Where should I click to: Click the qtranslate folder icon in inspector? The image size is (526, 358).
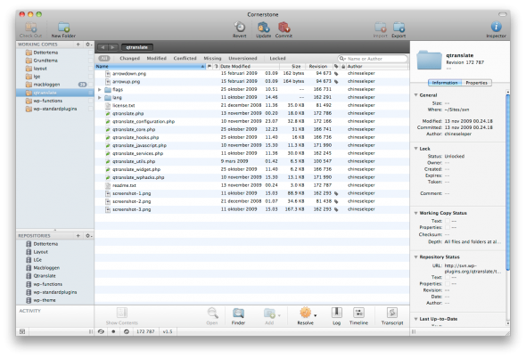[x=429, y=60]
